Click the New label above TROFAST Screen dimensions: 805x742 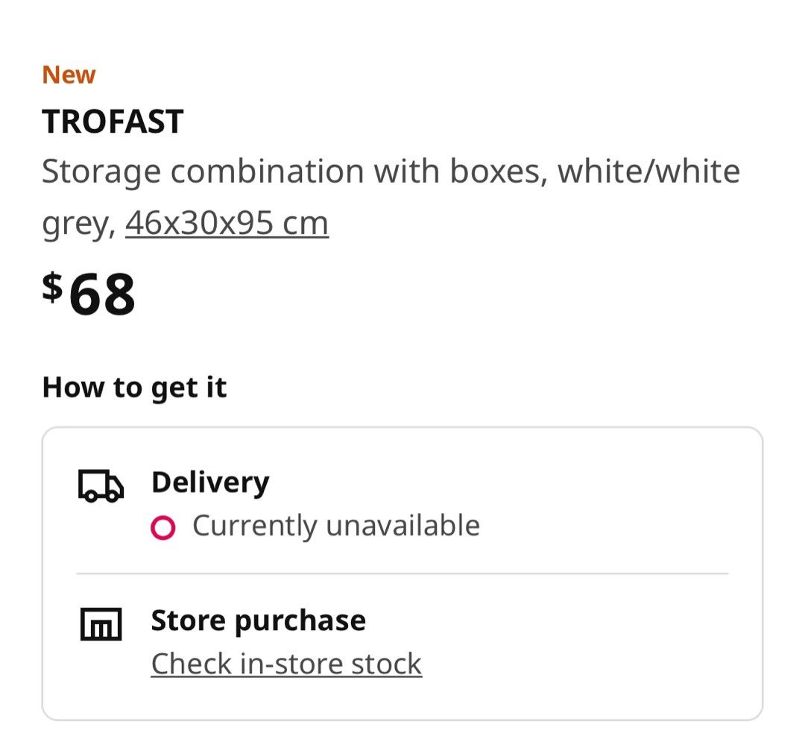pos(68,73)
